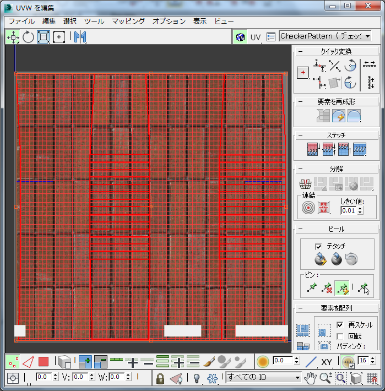Viewport: 385px width, 391px height.
Task: Click the paint select brush icon
Action: click(209, 362)
